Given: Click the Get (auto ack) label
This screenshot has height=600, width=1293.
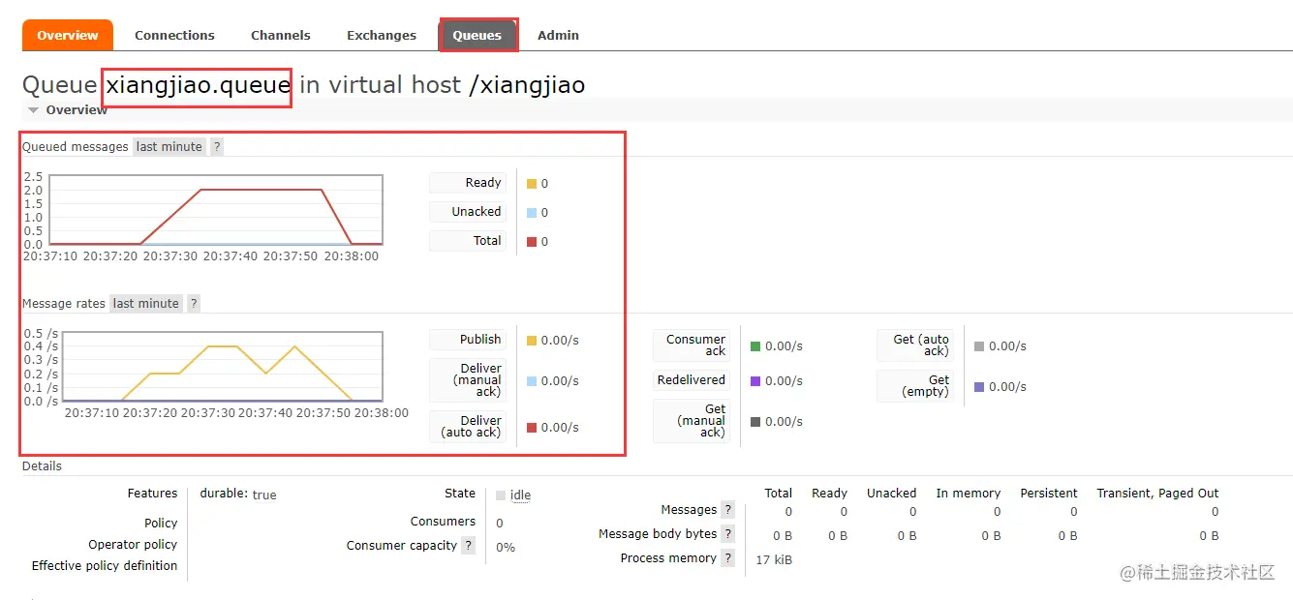Looking at the screenshot, I should 915,345.
